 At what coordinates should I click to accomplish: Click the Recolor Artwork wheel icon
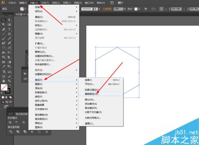coord(146,9)
